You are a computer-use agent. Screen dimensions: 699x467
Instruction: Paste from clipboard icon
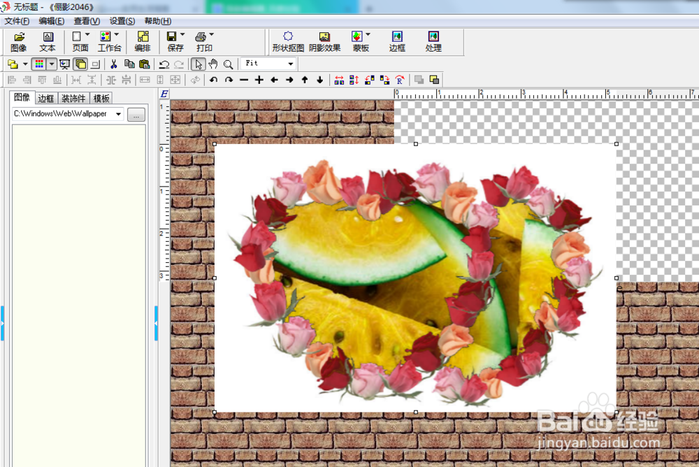(x=144, y=64)
